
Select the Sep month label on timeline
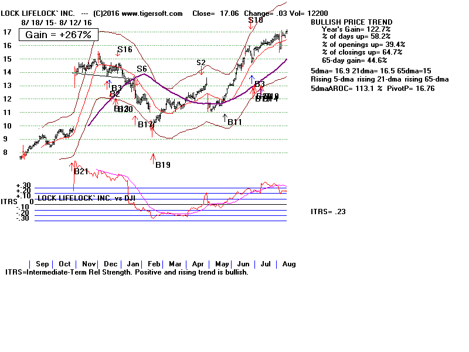42,264
